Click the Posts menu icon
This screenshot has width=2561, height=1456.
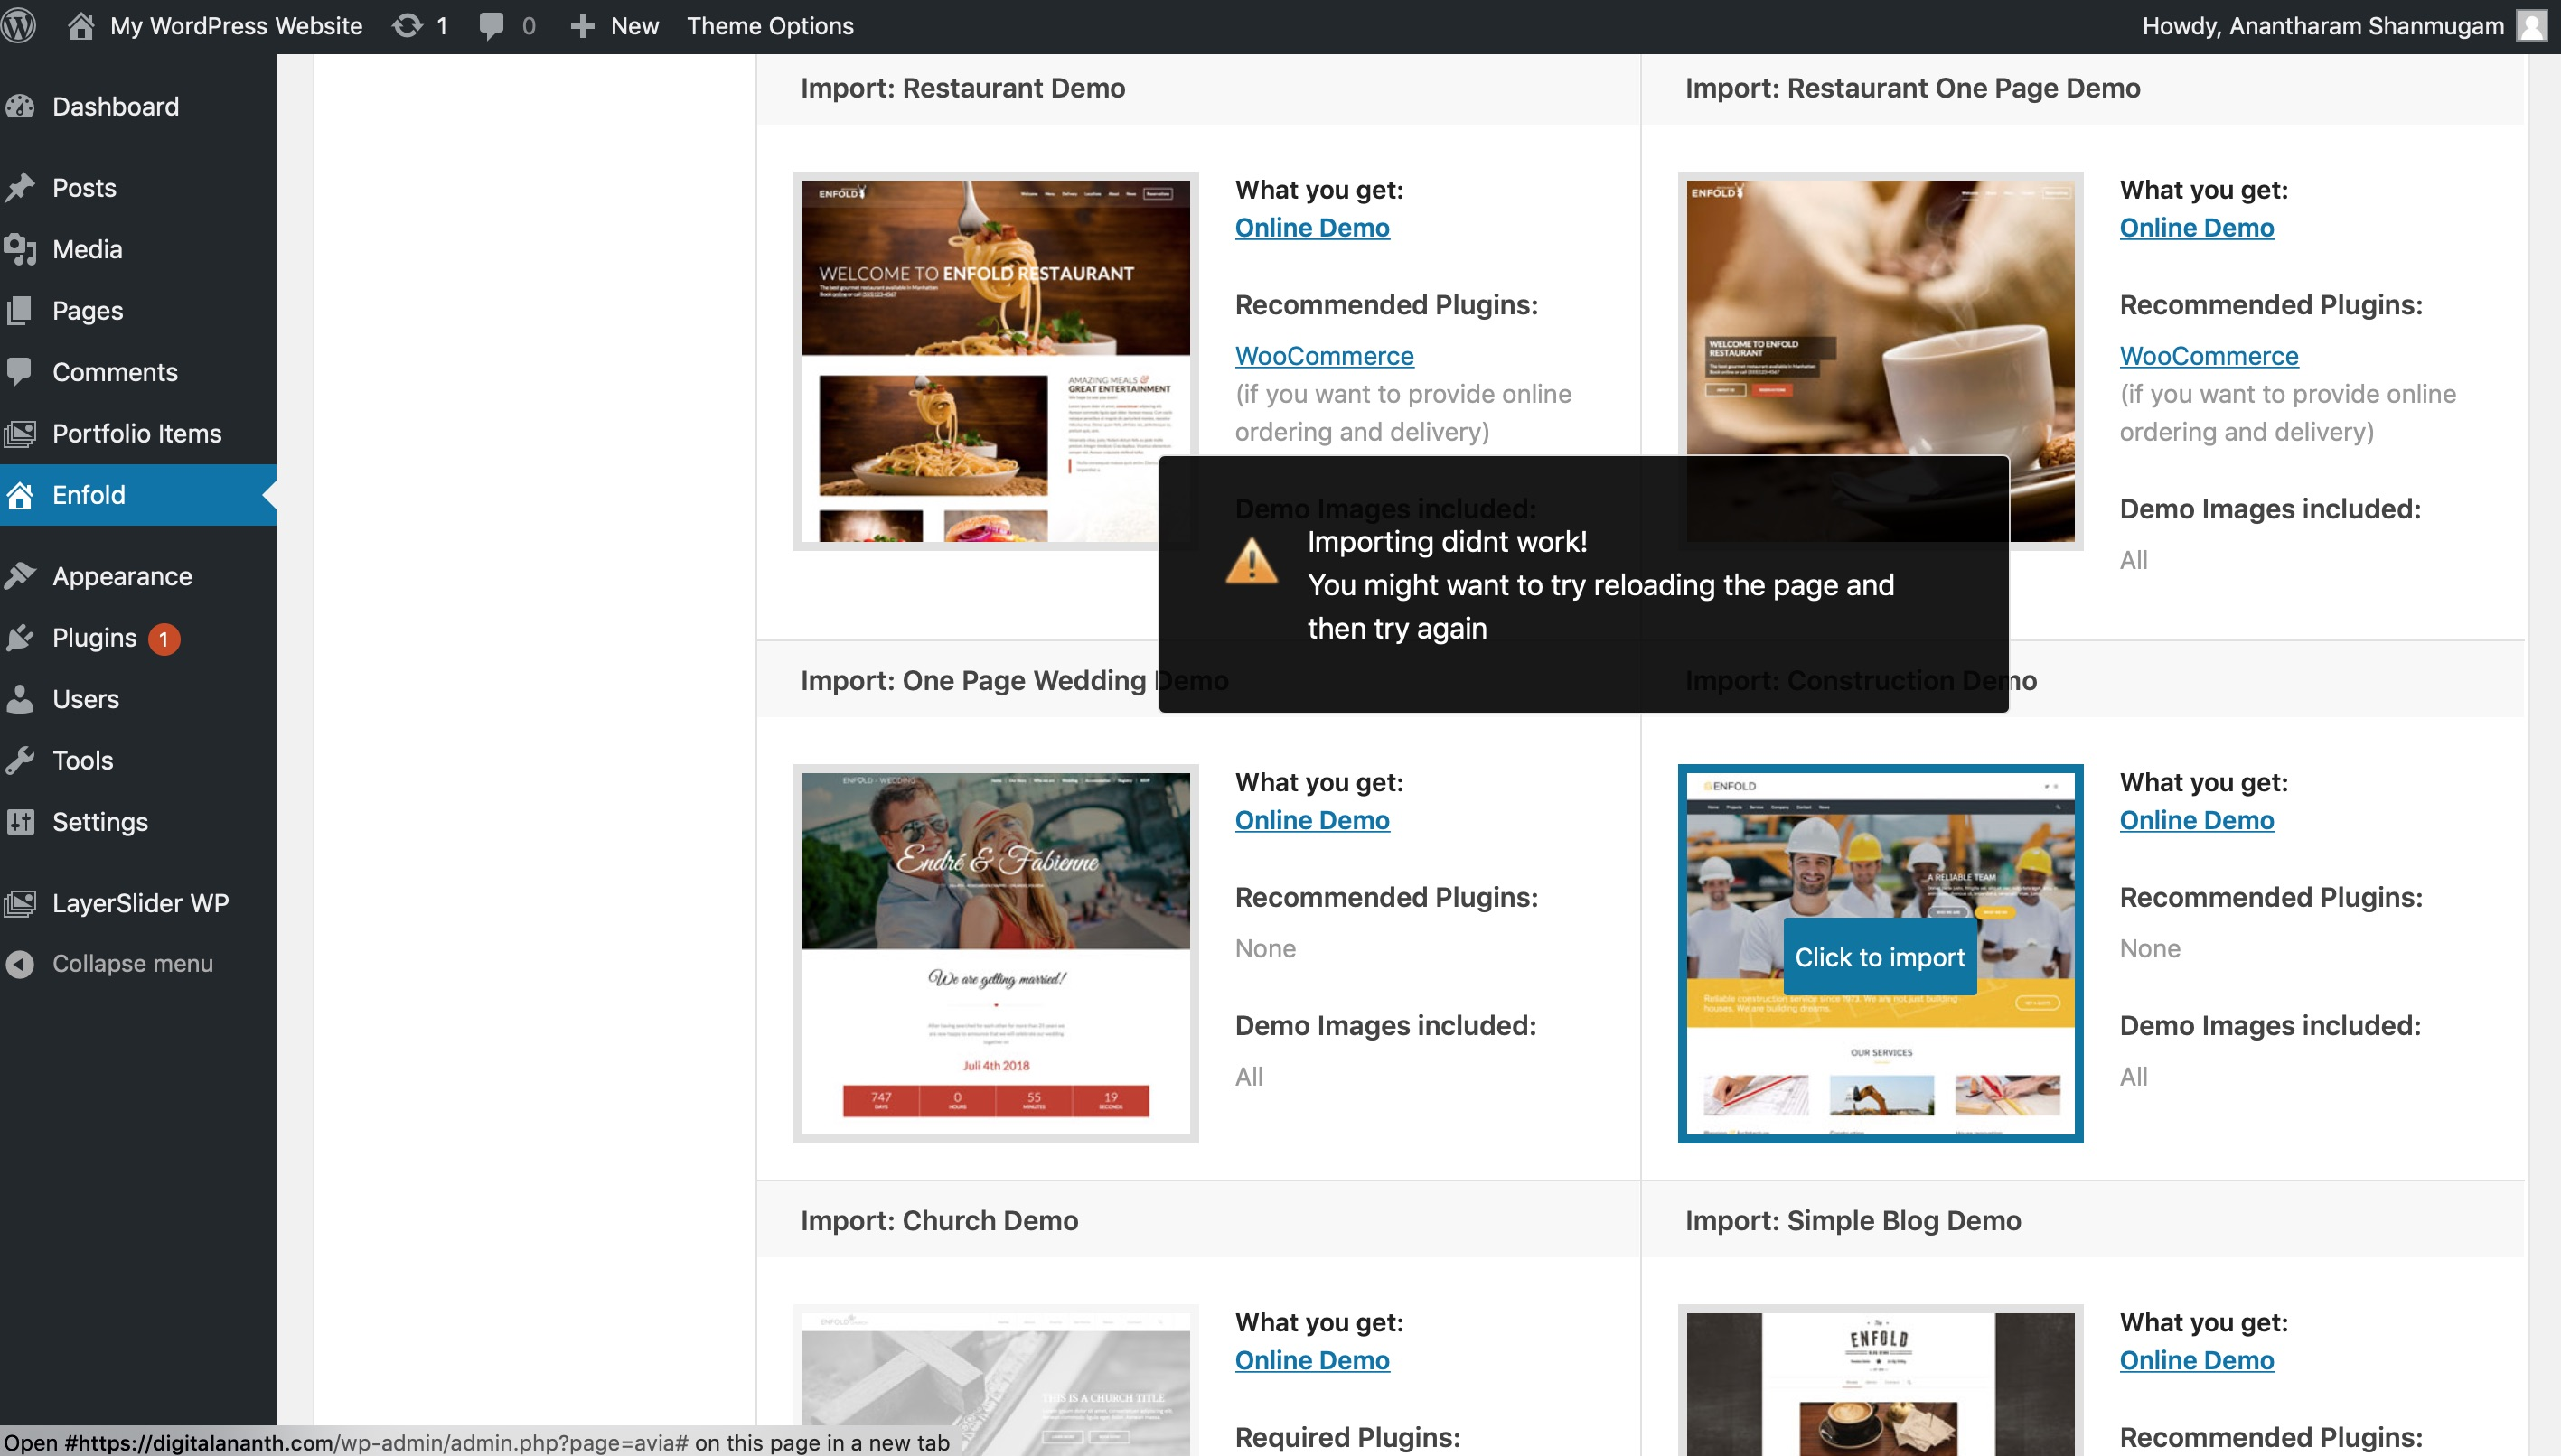[x=24, y=186]
